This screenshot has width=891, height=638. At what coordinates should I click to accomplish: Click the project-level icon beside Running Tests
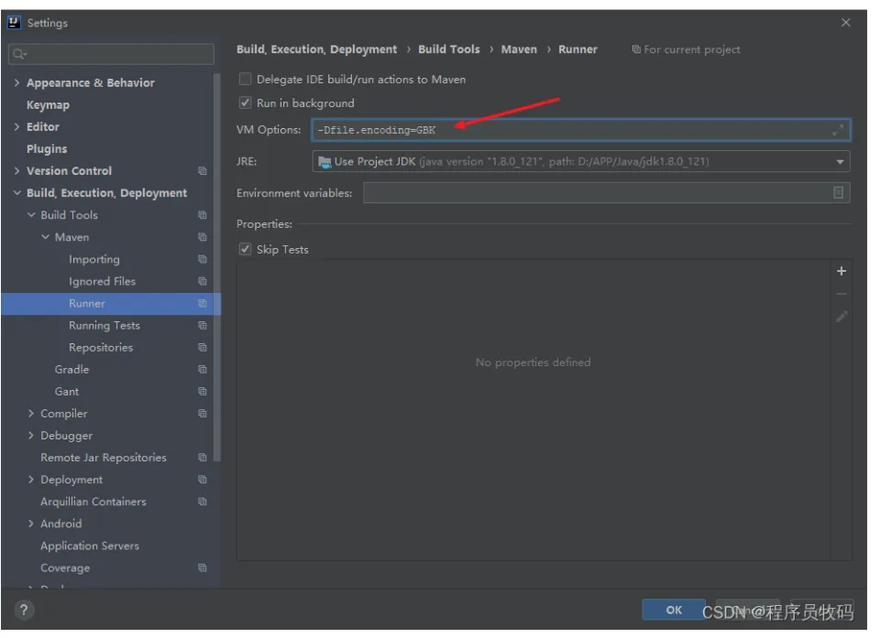pos(203,326)
